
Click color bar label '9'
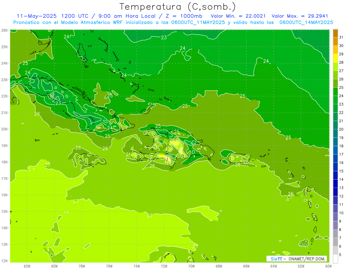340,221
